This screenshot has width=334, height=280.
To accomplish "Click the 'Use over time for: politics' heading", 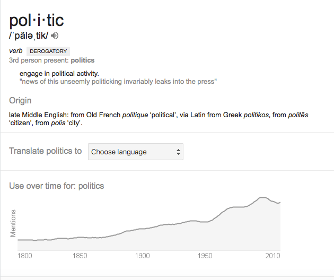I will coord(57,186).
